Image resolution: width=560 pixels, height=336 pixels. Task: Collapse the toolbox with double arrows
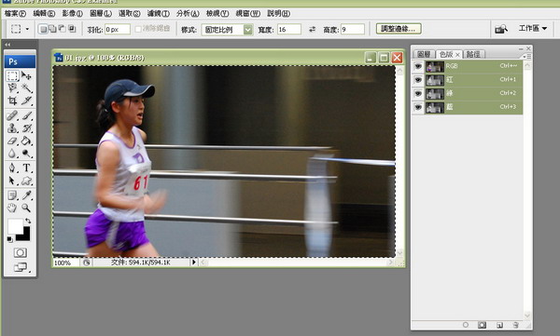[x=7, y=45]
